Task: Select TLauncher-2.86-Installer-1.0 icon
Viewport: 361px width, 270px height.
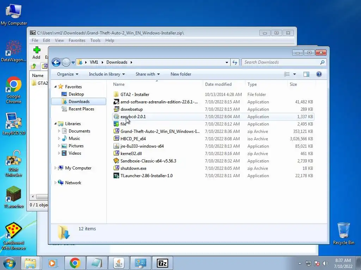Action: [x=116, y=176]
